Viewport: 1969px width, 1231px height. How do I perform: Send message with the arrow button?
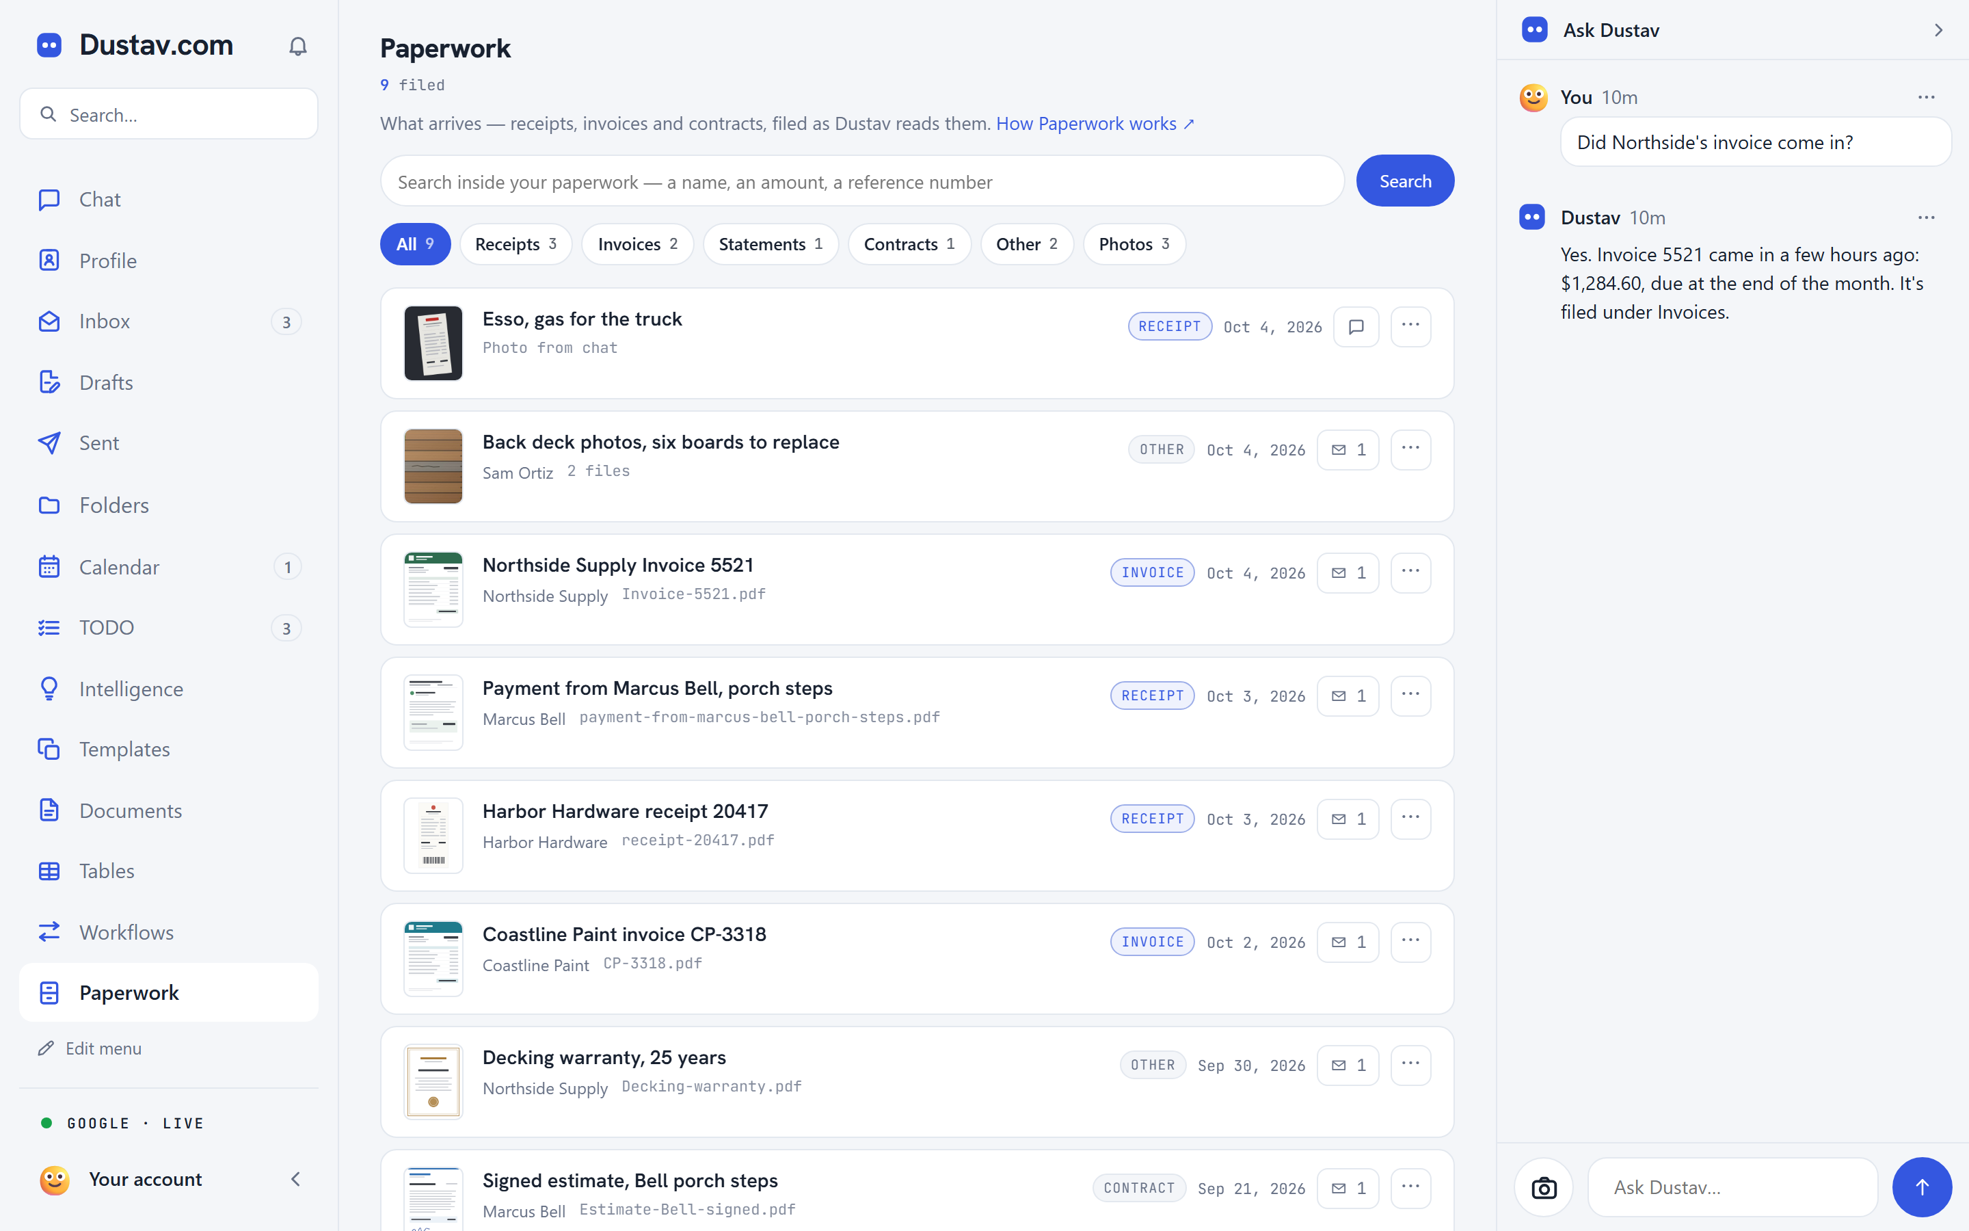pos(1922,1187)
